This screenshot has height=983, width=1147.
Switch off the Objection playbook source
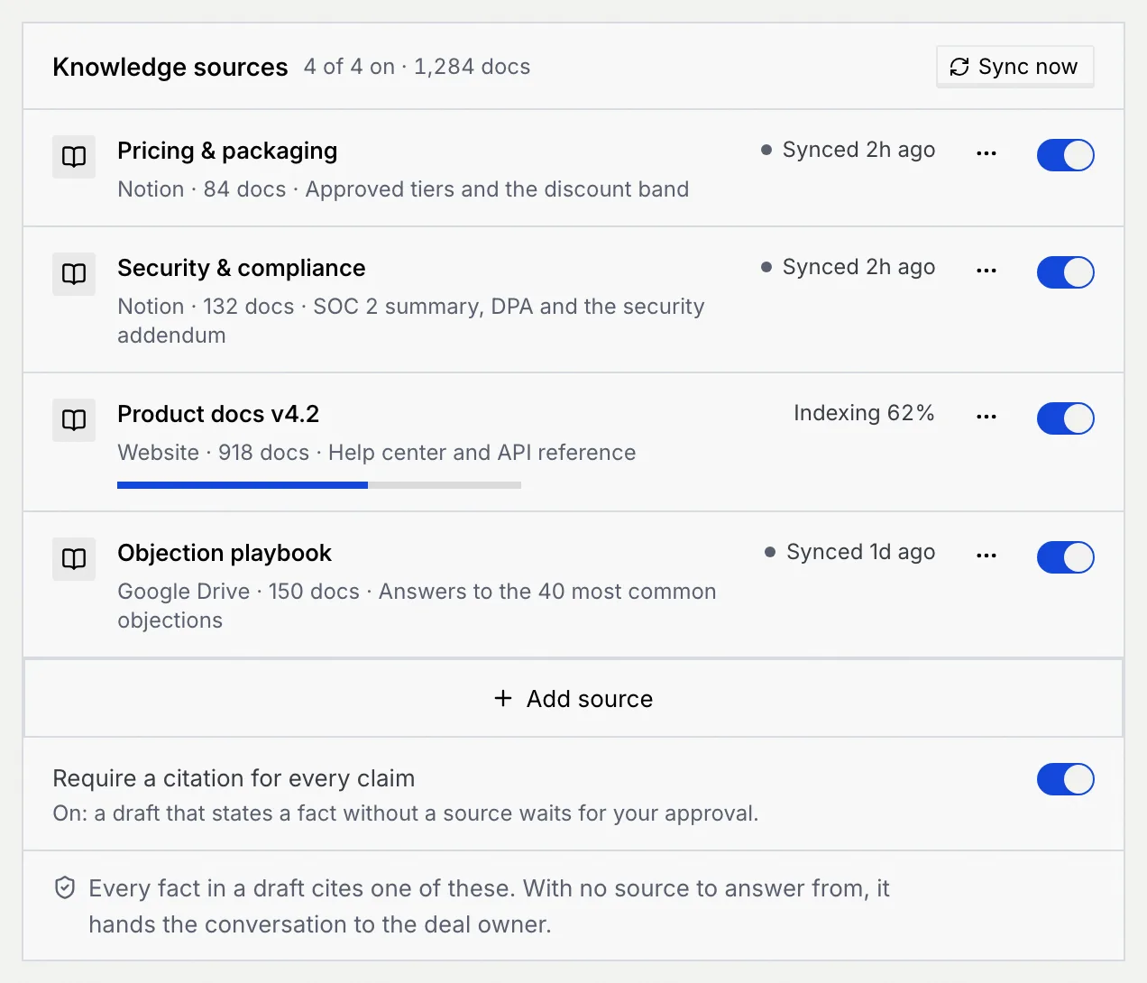[x=1065, y=557]
